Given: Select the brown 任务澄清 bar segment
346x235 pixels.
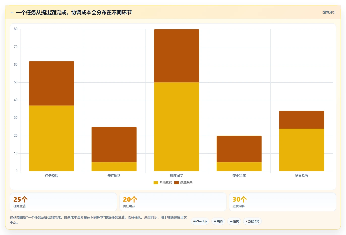Looking at the screenshot, I should pyautogui.click(x=51, y=83).
